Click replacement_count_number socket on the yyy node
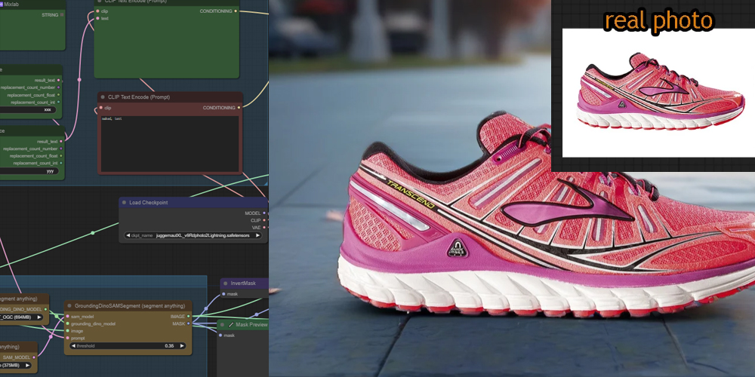This screenshot has width=755, height=377. tap(61, 149)
